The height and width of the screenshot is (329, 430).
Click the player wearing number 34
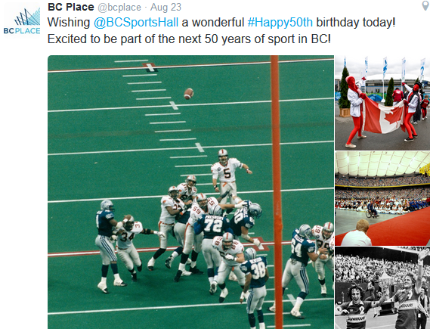128,247
